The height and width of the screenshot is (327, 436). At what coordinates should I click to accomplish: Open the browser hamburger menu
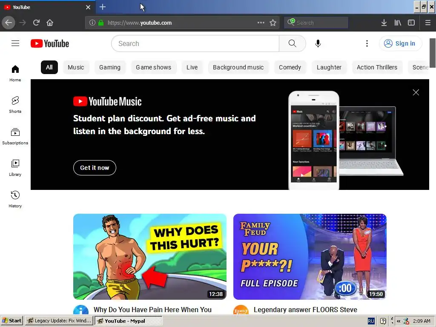[x=428, y=23]
